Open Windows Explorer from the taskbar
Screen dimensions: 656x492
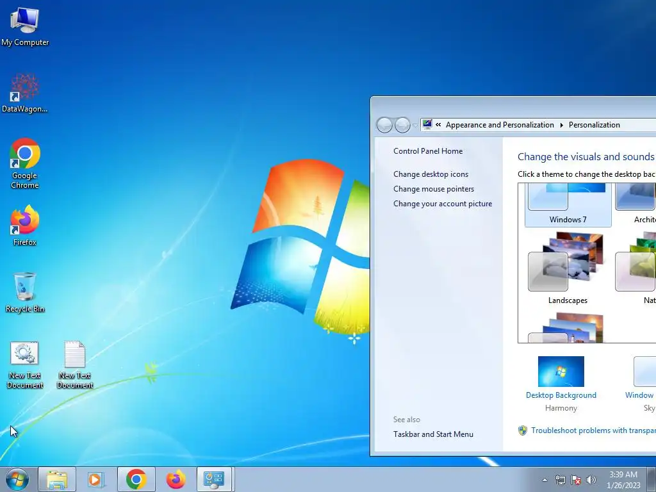tap(57, 479)
